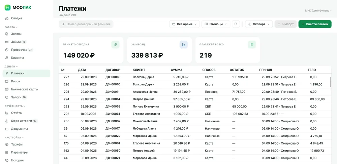Sort by the ОСТАТОК column header

pyautogui.click(x=237, y=70)
